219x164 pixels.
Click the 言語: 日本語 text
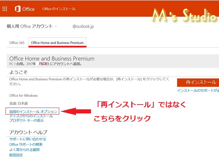(18, 104)
